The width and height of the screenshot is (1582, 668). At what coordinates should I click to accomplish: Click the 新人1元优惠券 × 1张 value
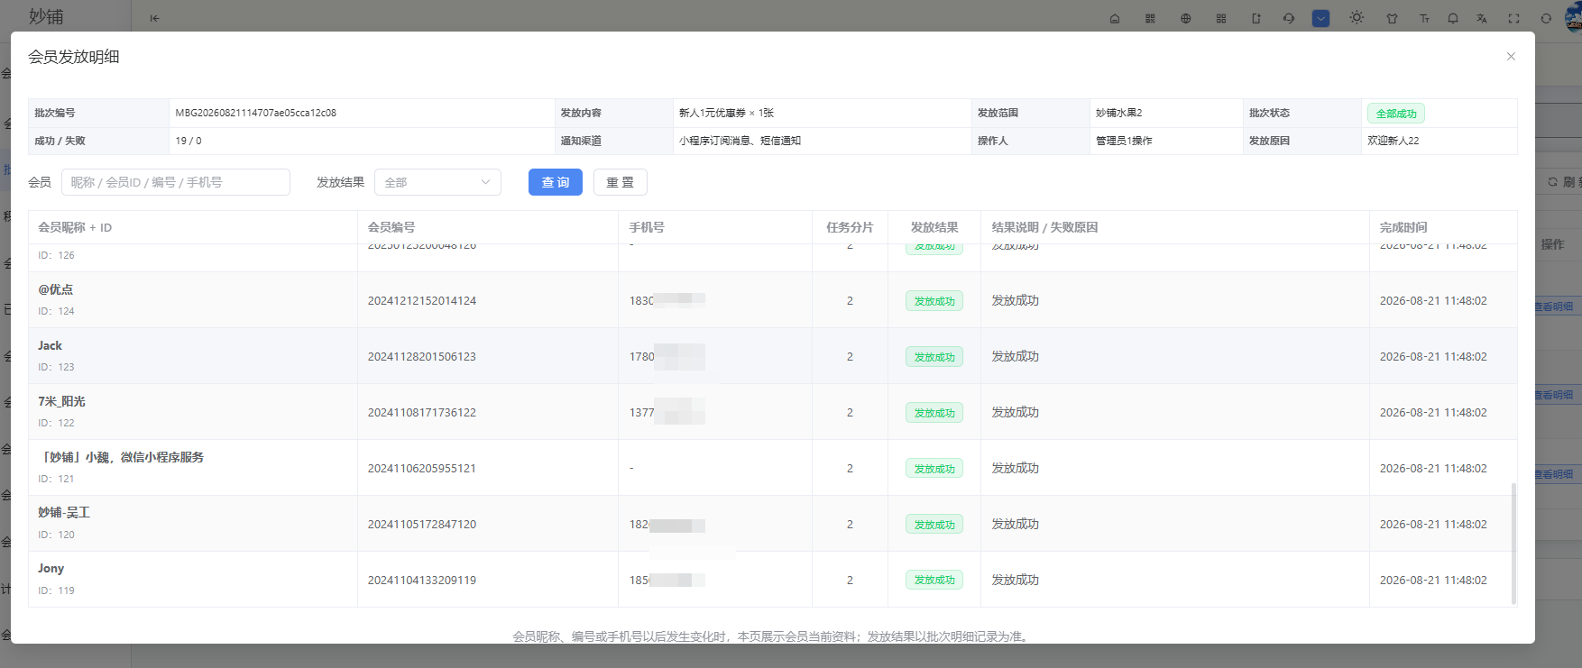(x=726, y=113)
